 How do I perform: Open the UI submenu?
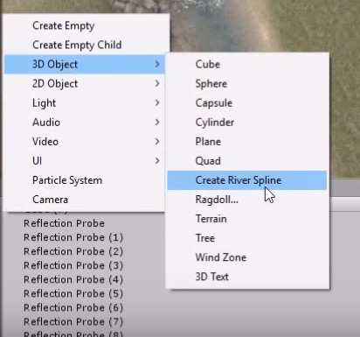pos(85,161)
